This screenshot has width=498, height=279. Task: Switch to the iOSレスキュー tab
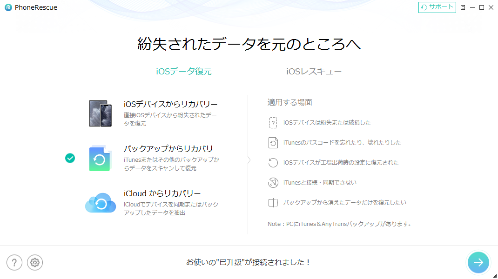[314, 72]
